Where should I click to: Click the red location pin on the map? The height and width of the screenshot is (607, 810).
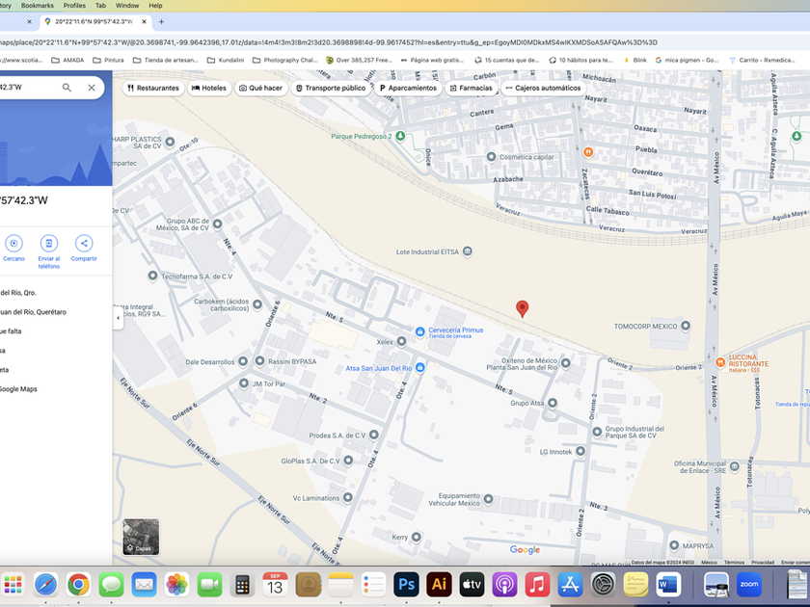coord(523,308)
